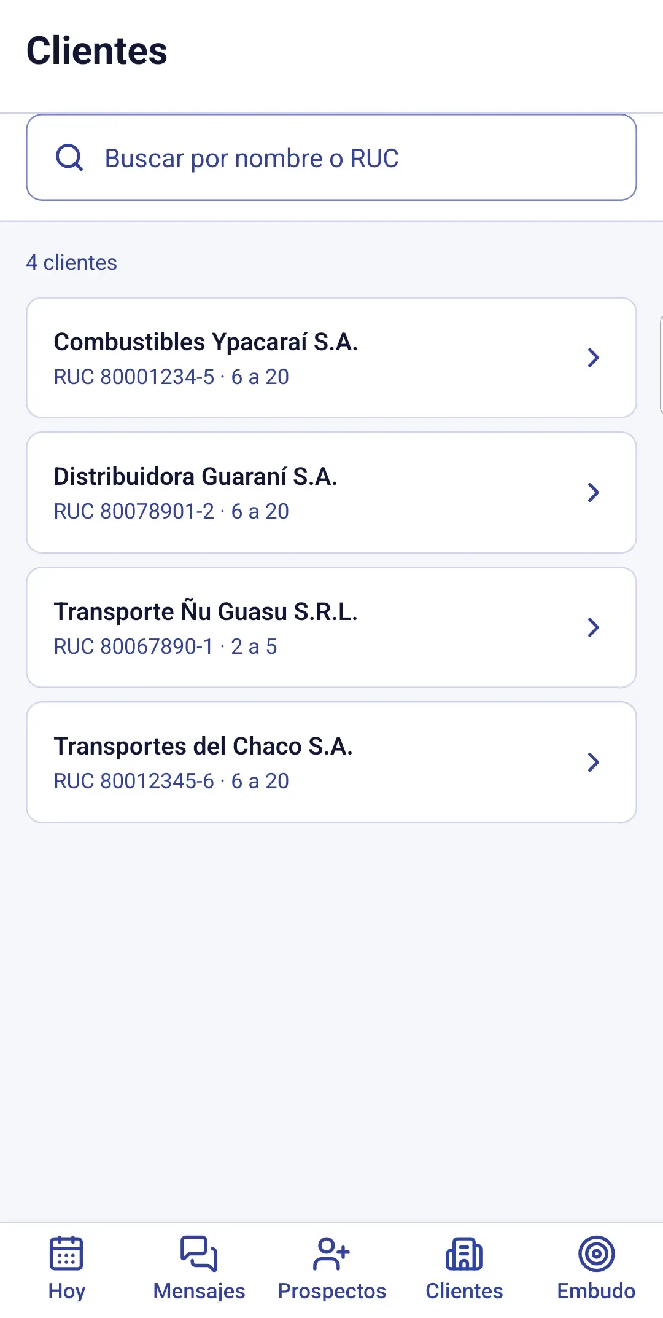Select the Prospectos add-person icon
Image resolution: width=663 pixels, height=1318 pixels.
[331, 1253]
